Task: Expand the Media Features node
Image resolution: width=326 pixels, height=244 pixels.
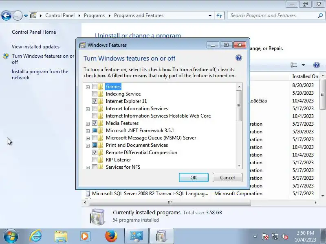Action: [x=88, y=124]
